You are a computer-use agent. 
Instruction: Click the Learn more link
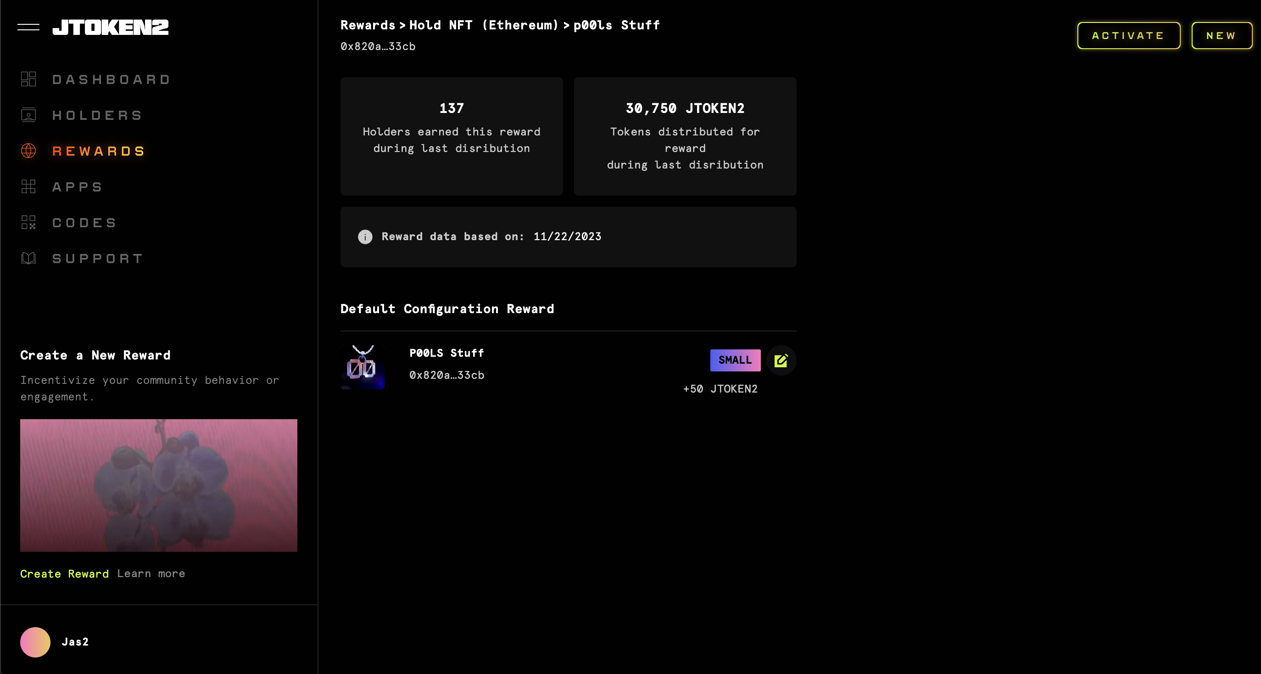[151, 573]
